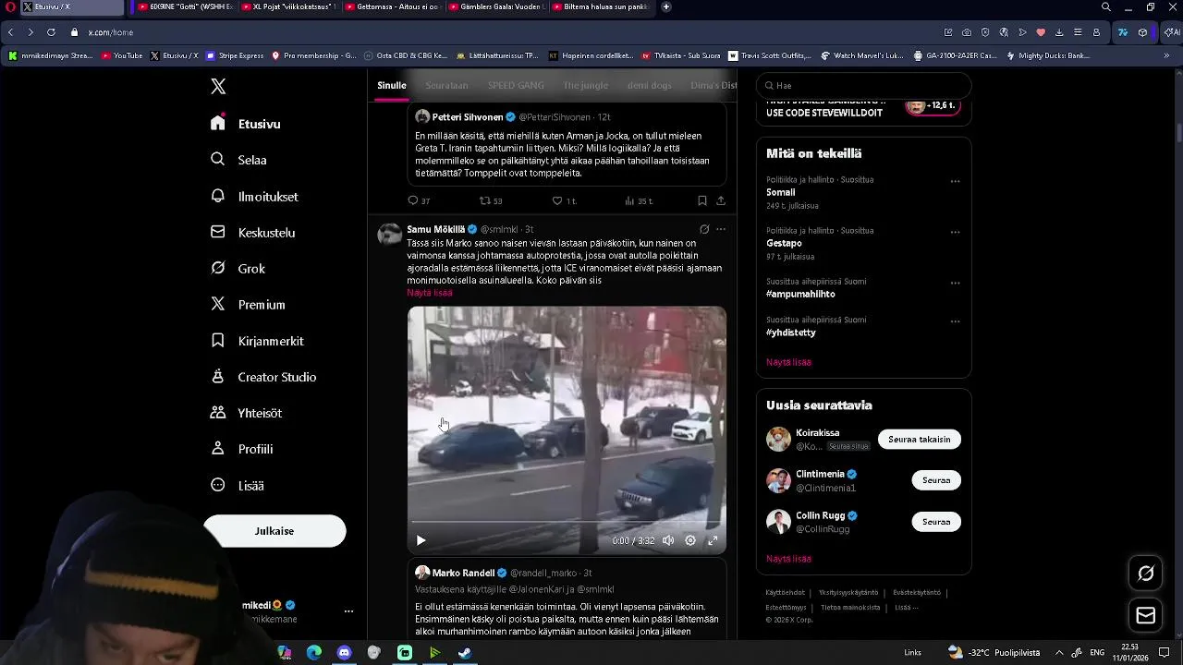Open more options on Samu Mökillä post
Screen dimensions: 1183x665
[x=721, y=229]
